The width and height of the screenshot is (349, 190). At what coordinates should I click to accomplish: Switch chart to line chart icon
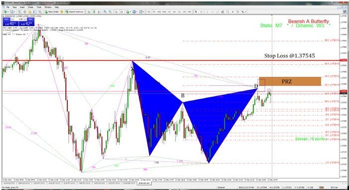pos(99,12)
